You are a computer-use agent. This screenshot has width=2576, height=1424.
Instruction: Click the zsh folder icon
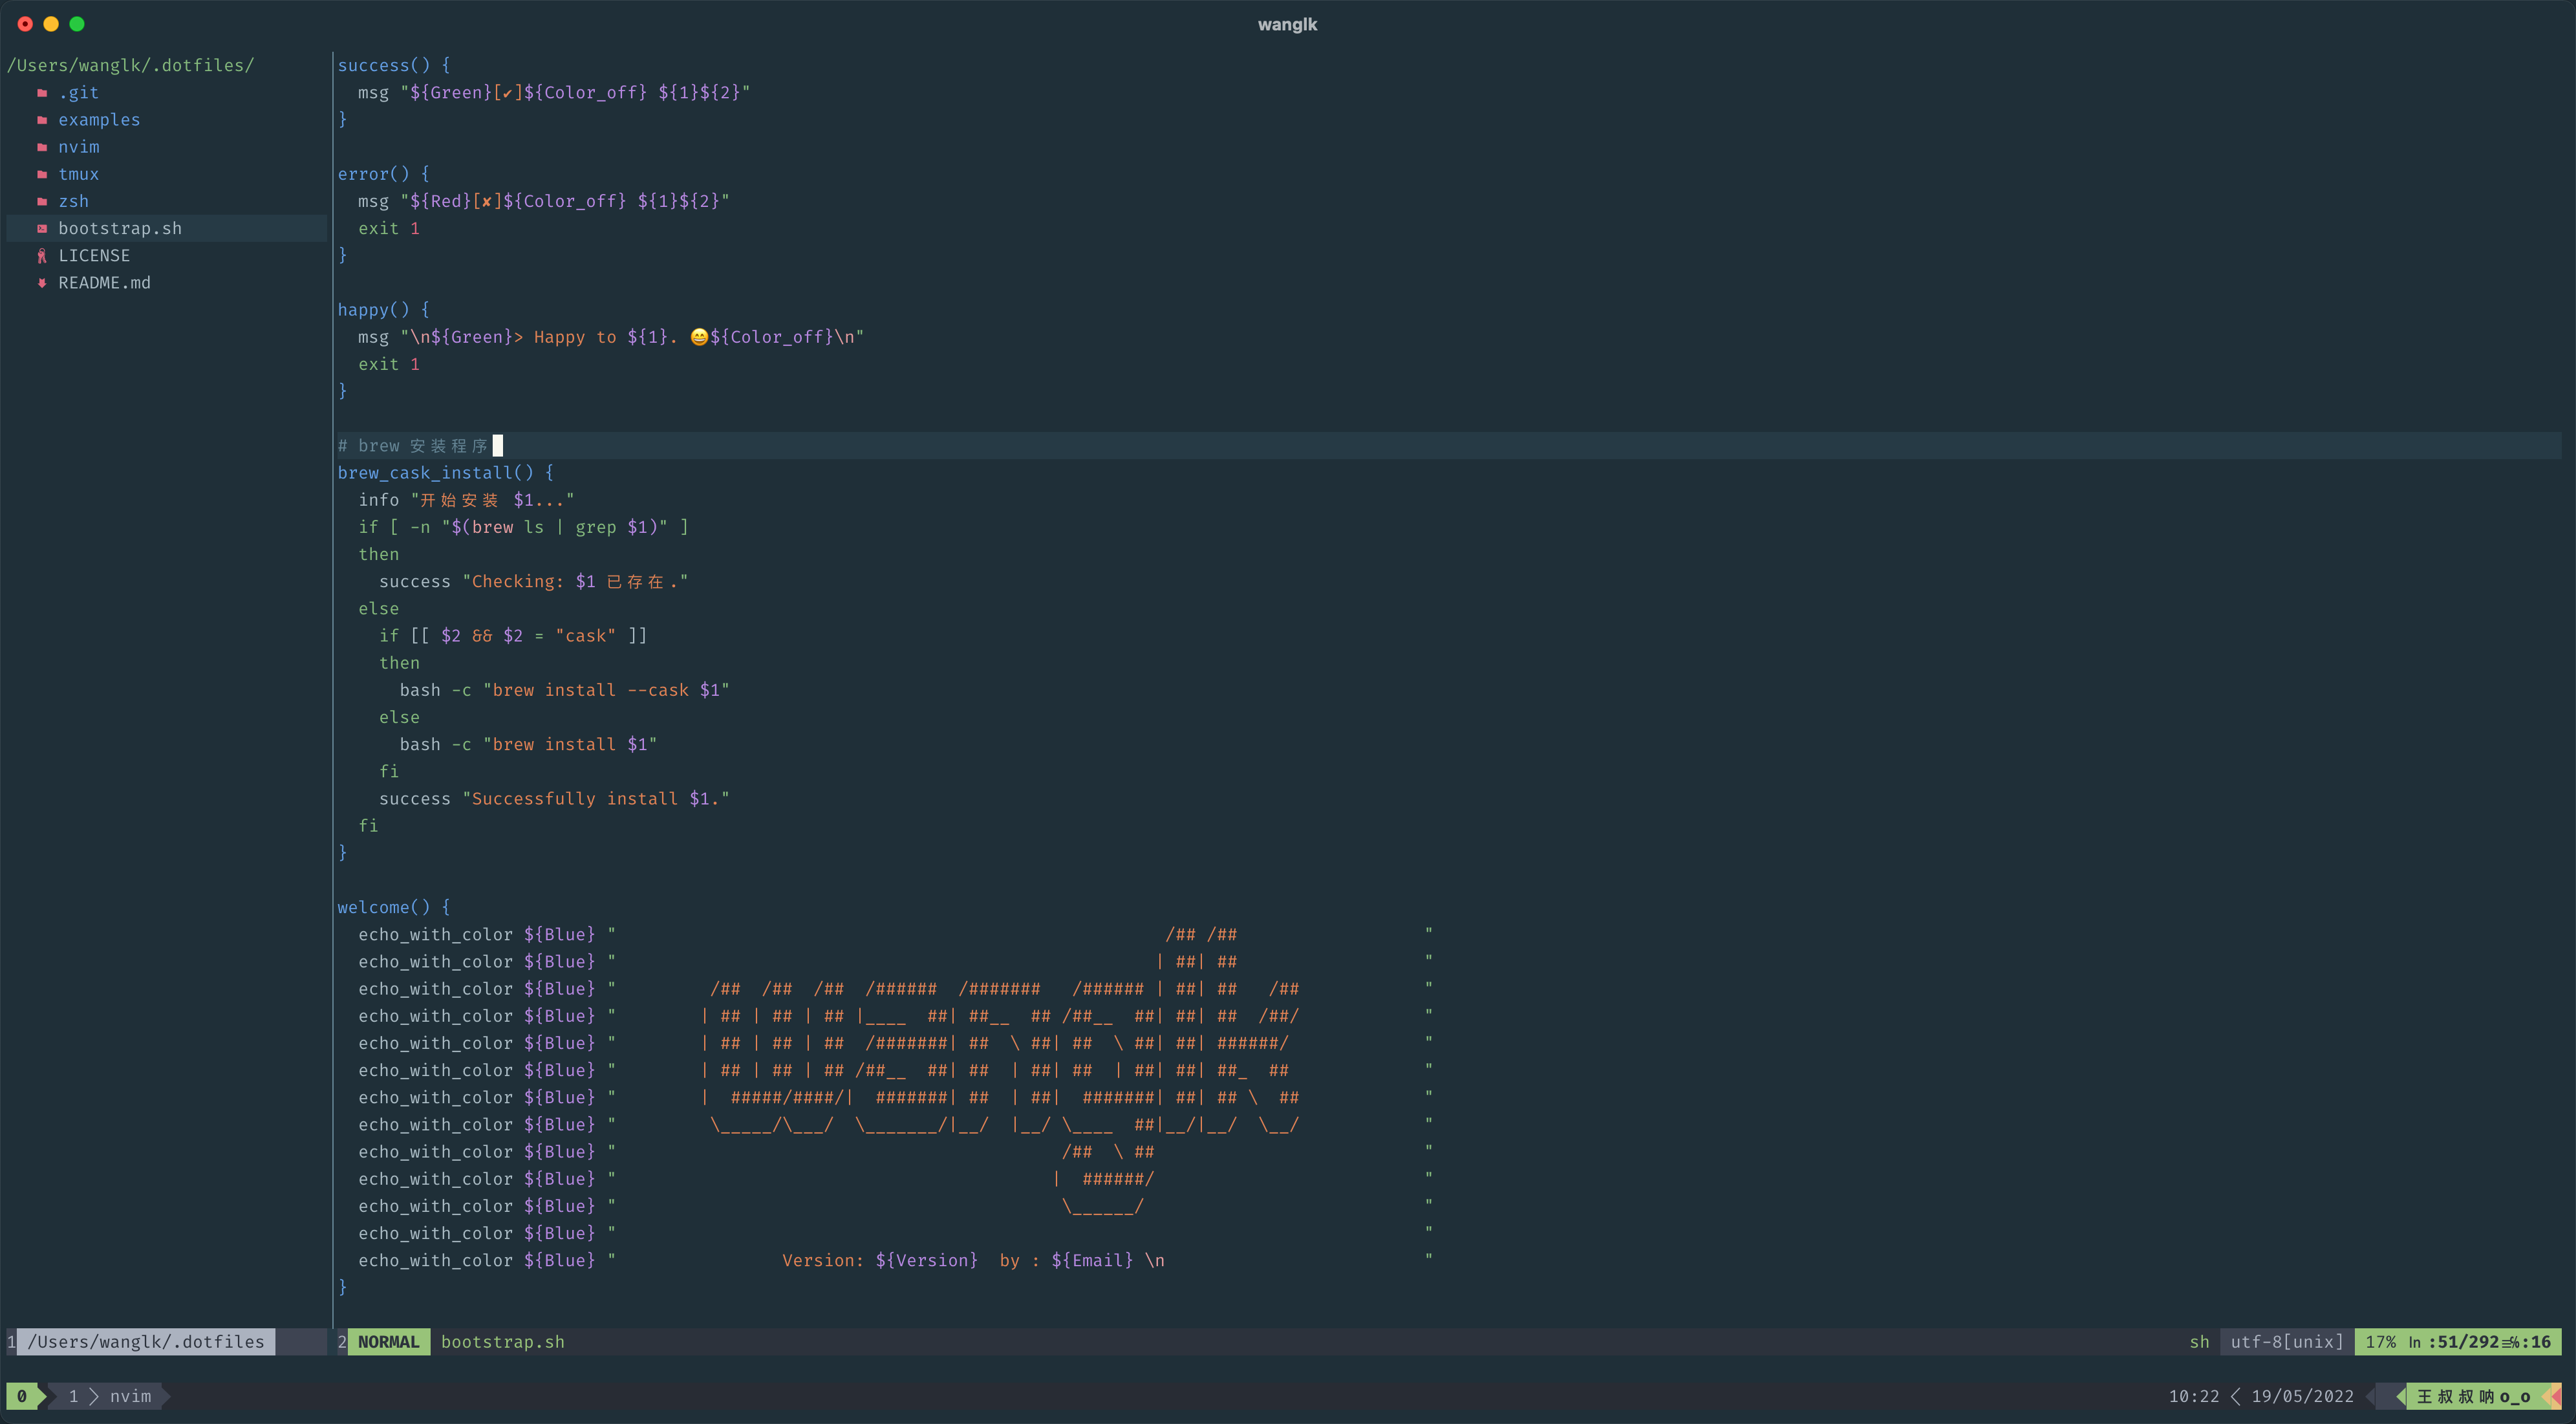click(x=42, y=201)
